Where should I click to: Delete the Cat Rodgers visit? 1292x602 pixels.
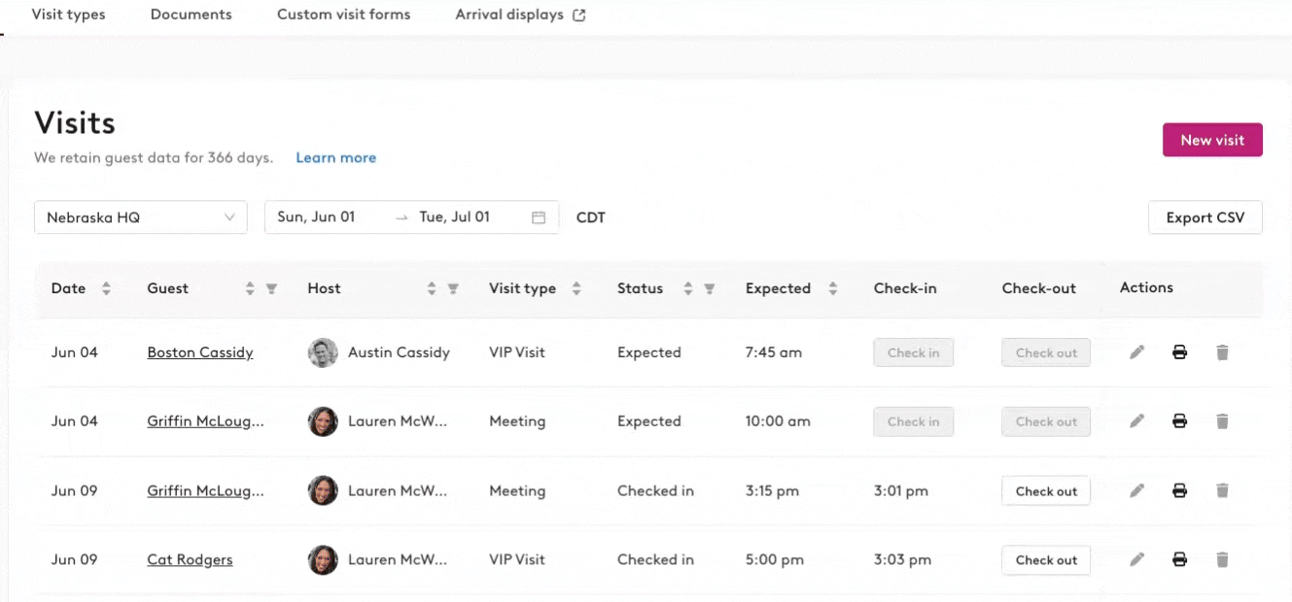tap(1222, 559)
